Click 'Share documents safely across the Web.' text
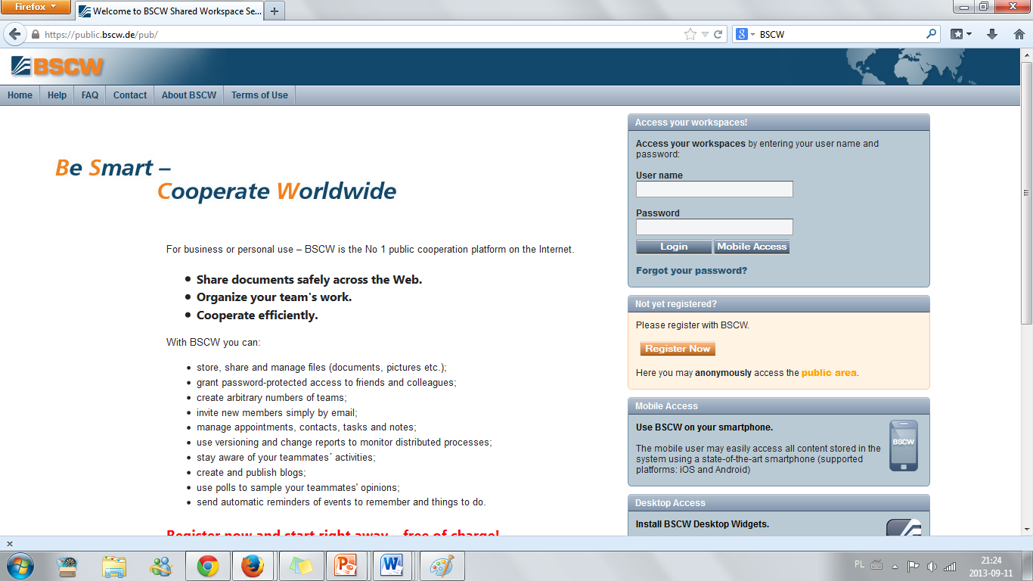 309,280
